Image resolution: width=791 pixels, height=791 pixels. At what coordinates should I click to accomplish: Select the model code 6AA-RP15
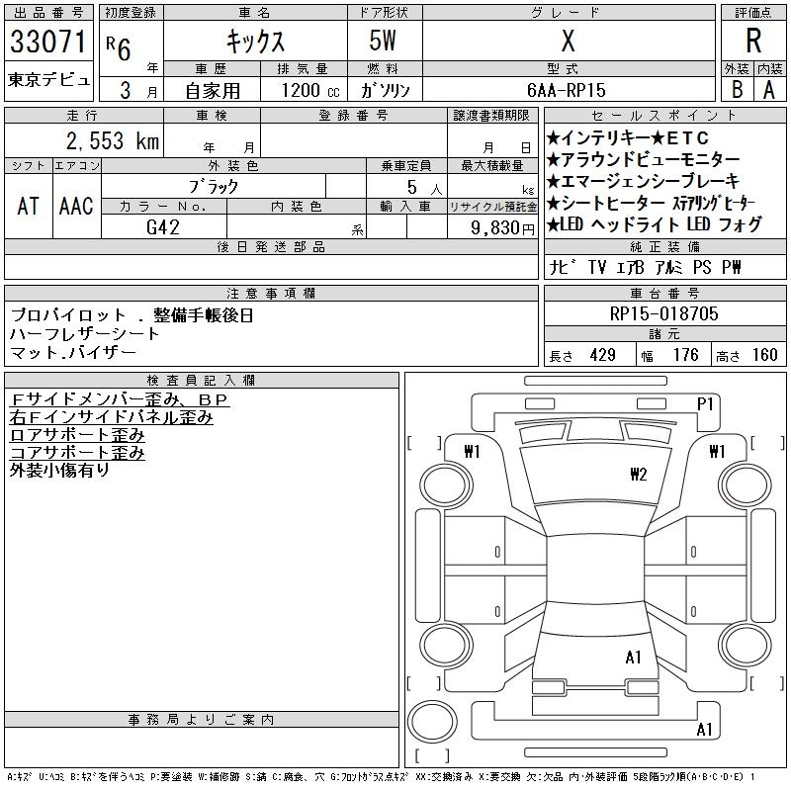(x=566, y=90)
